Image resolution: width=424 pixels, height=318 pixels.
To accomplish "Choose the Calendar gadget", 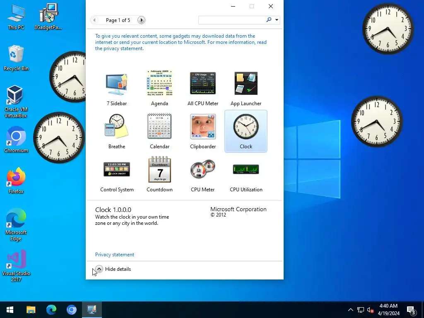I will 159,131.
